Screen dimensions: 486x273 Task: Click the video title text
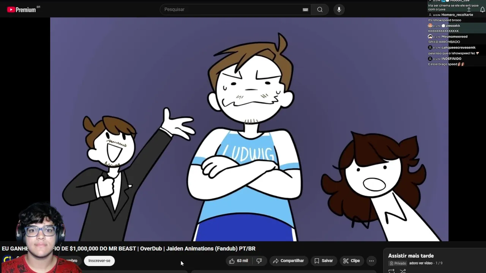129,249
